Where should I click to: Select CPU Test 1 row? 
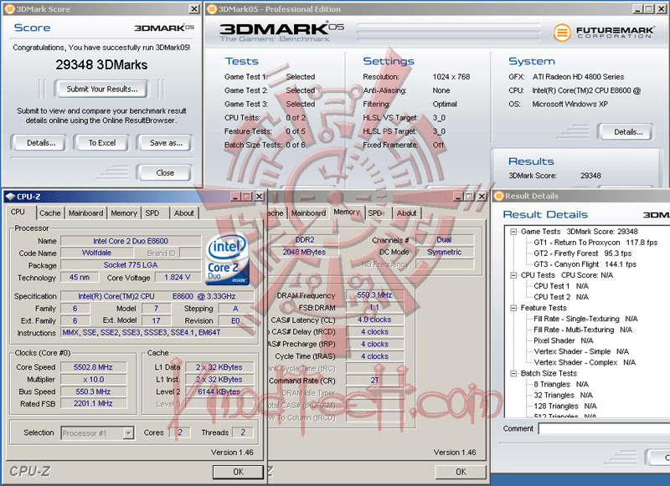coord(561,286)
